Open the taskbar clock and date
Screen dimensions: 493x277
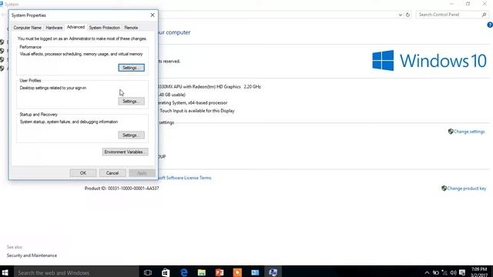point(479,272)
